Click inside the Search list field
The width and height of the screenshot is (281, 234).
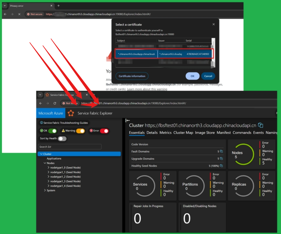tap(70, 147)
